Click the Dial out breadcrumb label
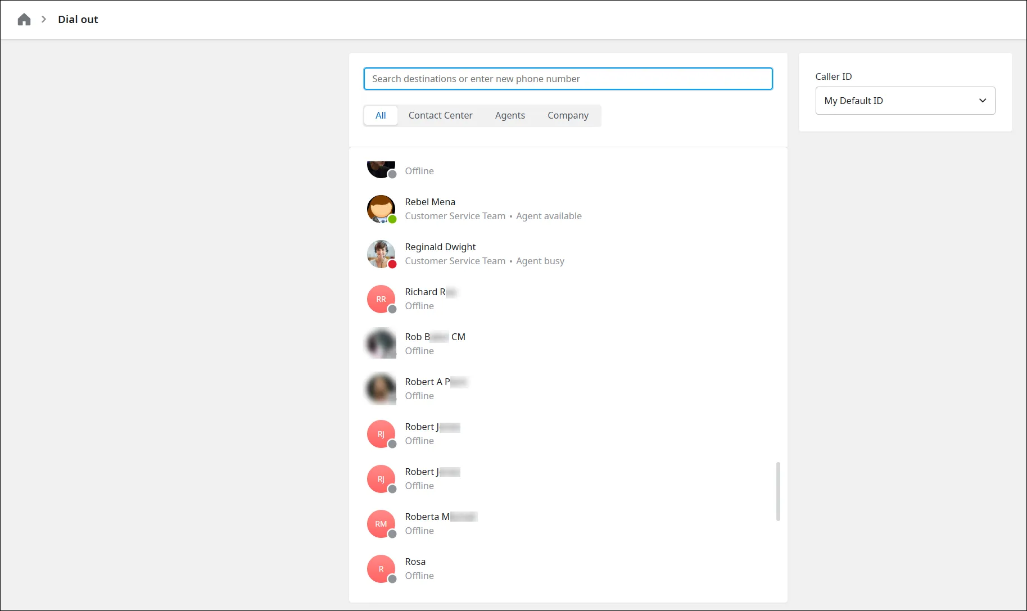 click(x=78, y=19)
